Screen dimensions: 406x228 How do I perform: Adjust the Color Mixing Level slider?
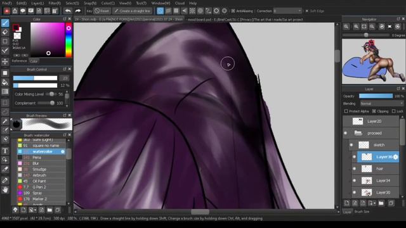[51, 94]
